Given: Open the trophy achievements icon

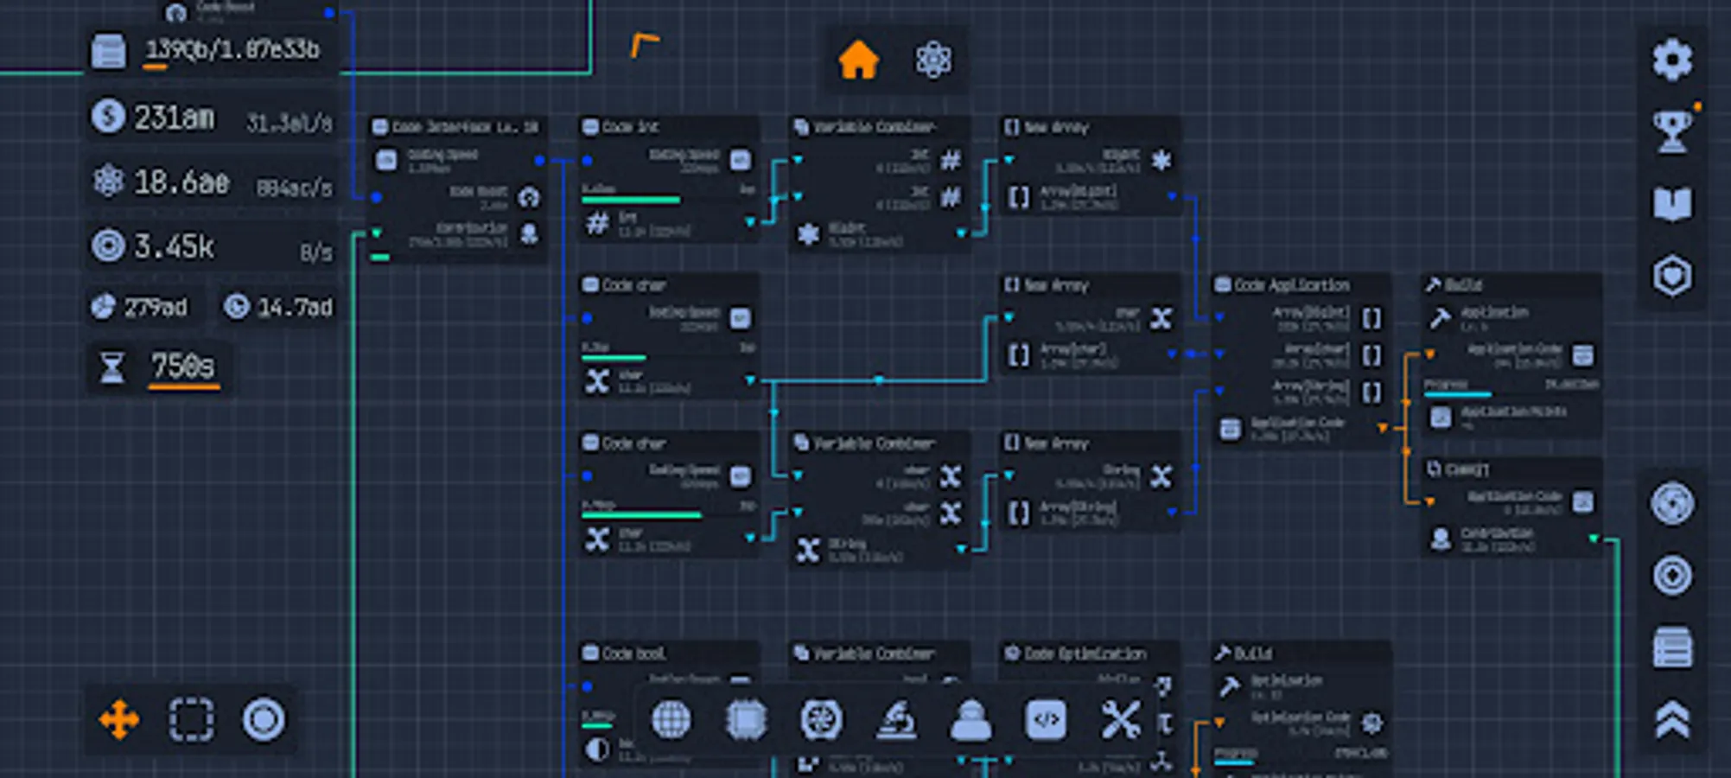Looking at the screenshot, I should tap(1672, 132).
